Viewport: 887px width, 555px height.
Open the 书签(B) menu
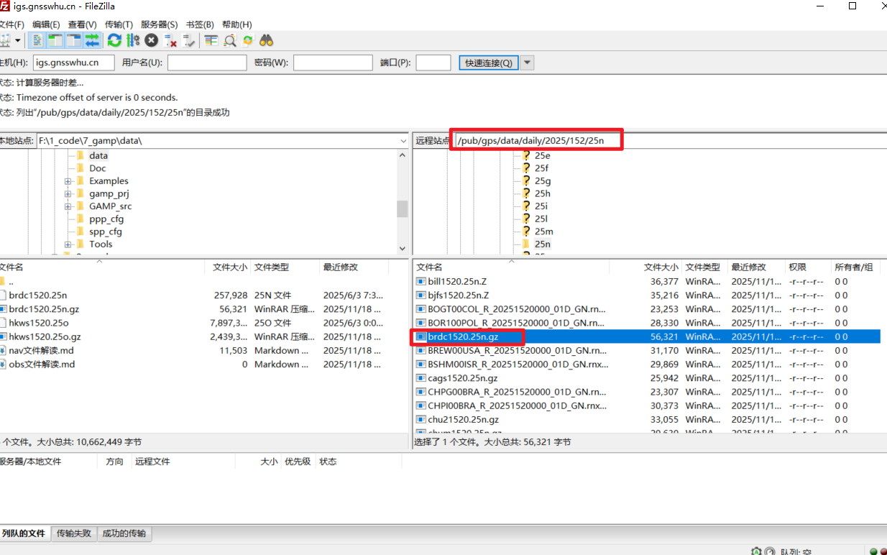pyautogui.click(x=200, y=24)
